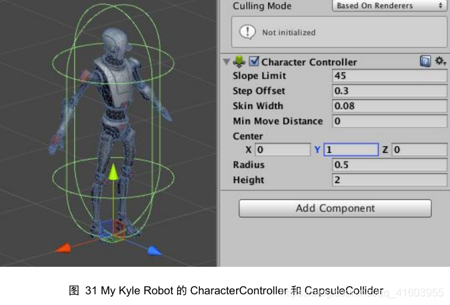Click the green Y-axis arrow gizmo

(113, 172)
